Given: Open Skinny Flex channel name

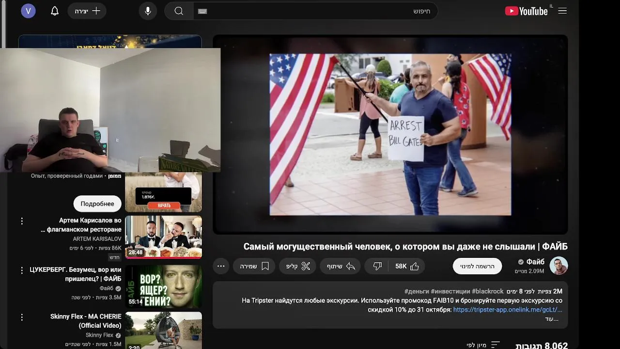Looking at the screenshot, I should point(99,335).
